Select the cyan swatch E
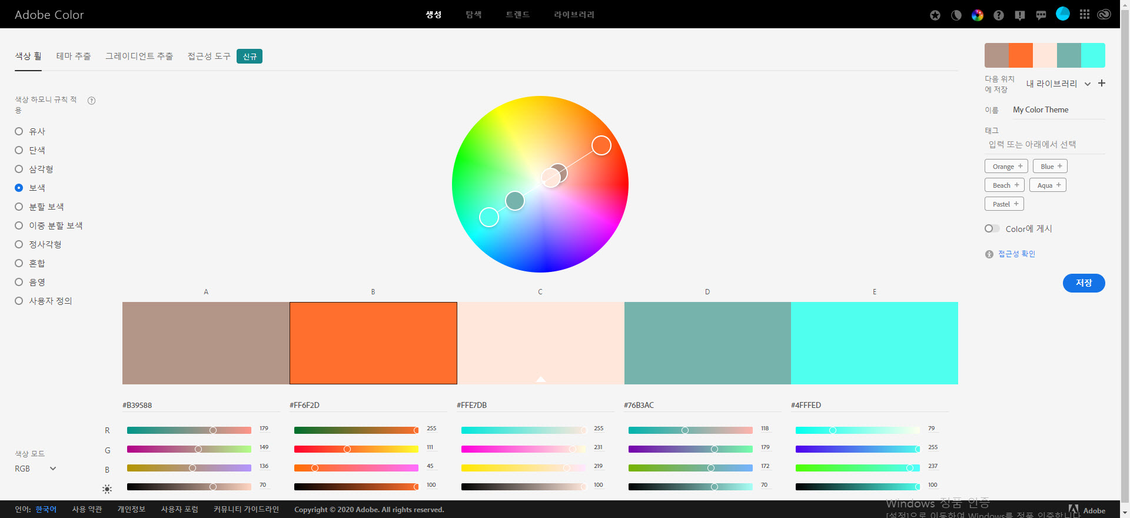Image resolution: width=1130 pixels, height=518 pixels. [874, 343]
